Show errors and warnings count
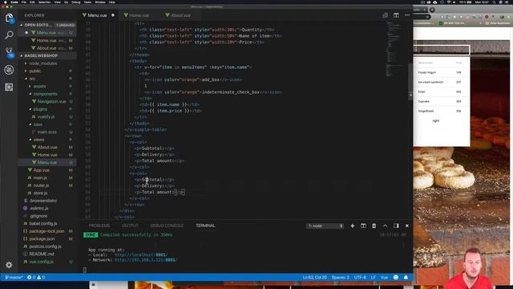 [x=36, y=278]
